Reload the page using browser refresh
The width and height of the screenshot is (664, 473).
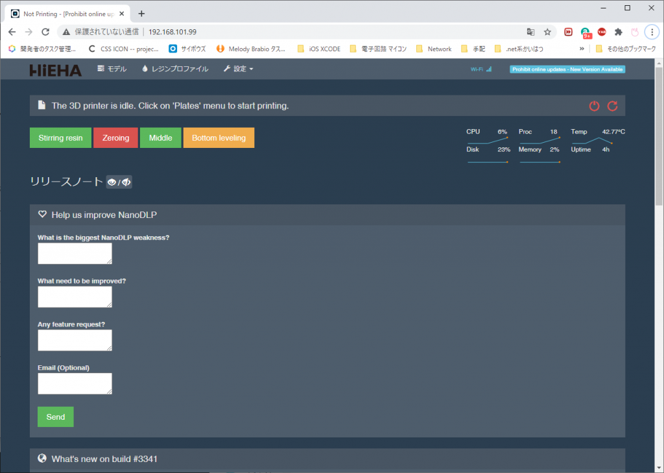pyautogui.click(x=45, y=32)
